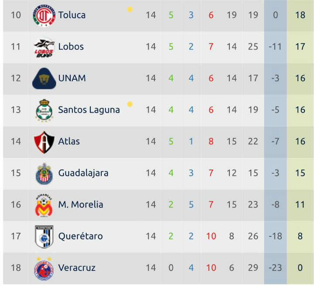Click Veracruz points total of 0
Viewport: 314px width, 293px height.
tap(300, 268)
